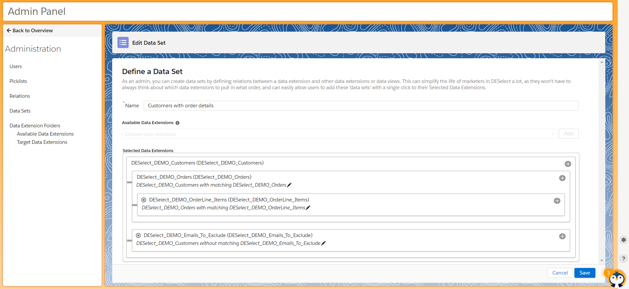Save the data set

click(585, 273)
